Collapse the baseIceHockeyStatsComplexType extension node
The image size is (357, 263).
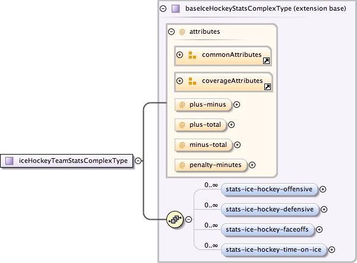[x=163, y=9]
